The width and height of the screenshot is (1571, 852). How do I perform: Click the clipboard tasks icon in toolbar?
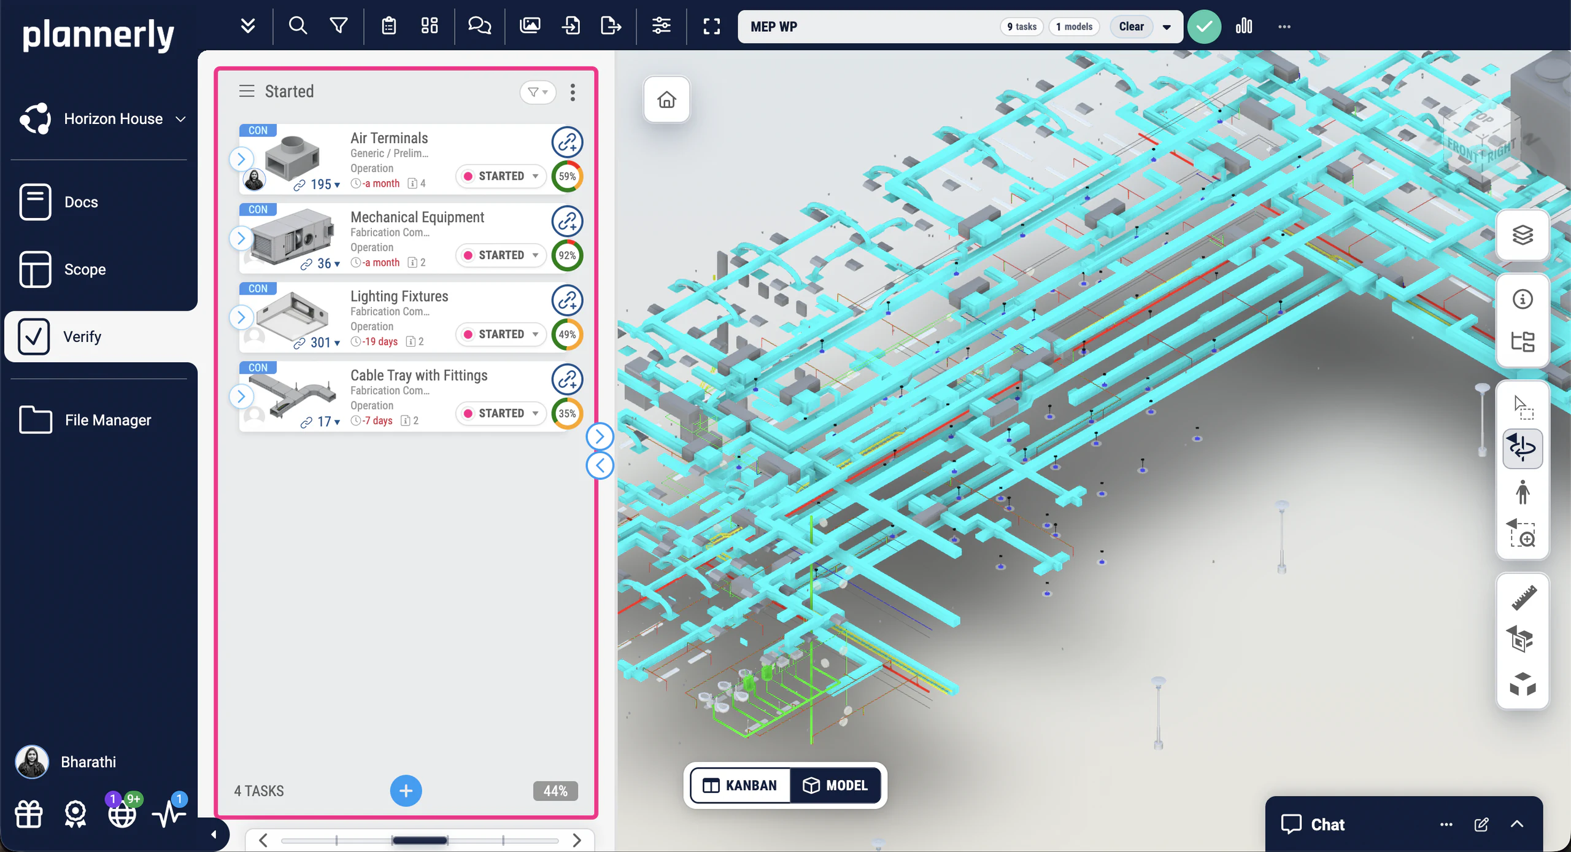click(x=389, y=26)
